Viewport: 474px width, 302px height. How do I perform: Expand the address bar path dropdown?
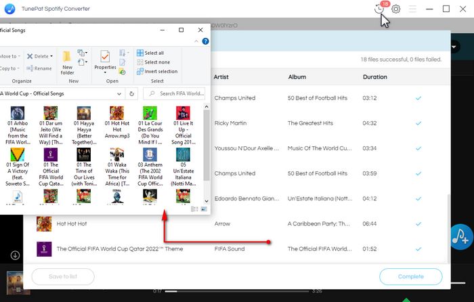[x=119, y=93]
